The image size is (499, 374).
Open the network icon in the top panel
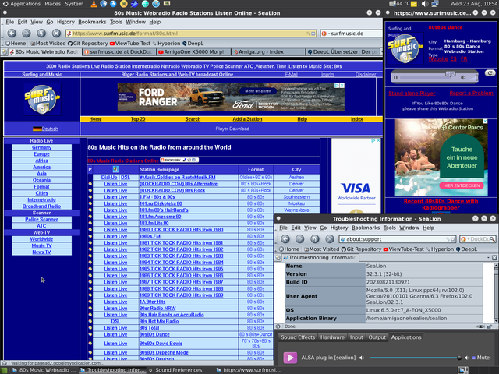435,4
